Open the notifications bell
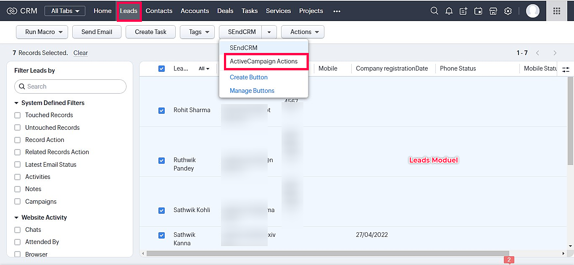 (x=449, y=11)
